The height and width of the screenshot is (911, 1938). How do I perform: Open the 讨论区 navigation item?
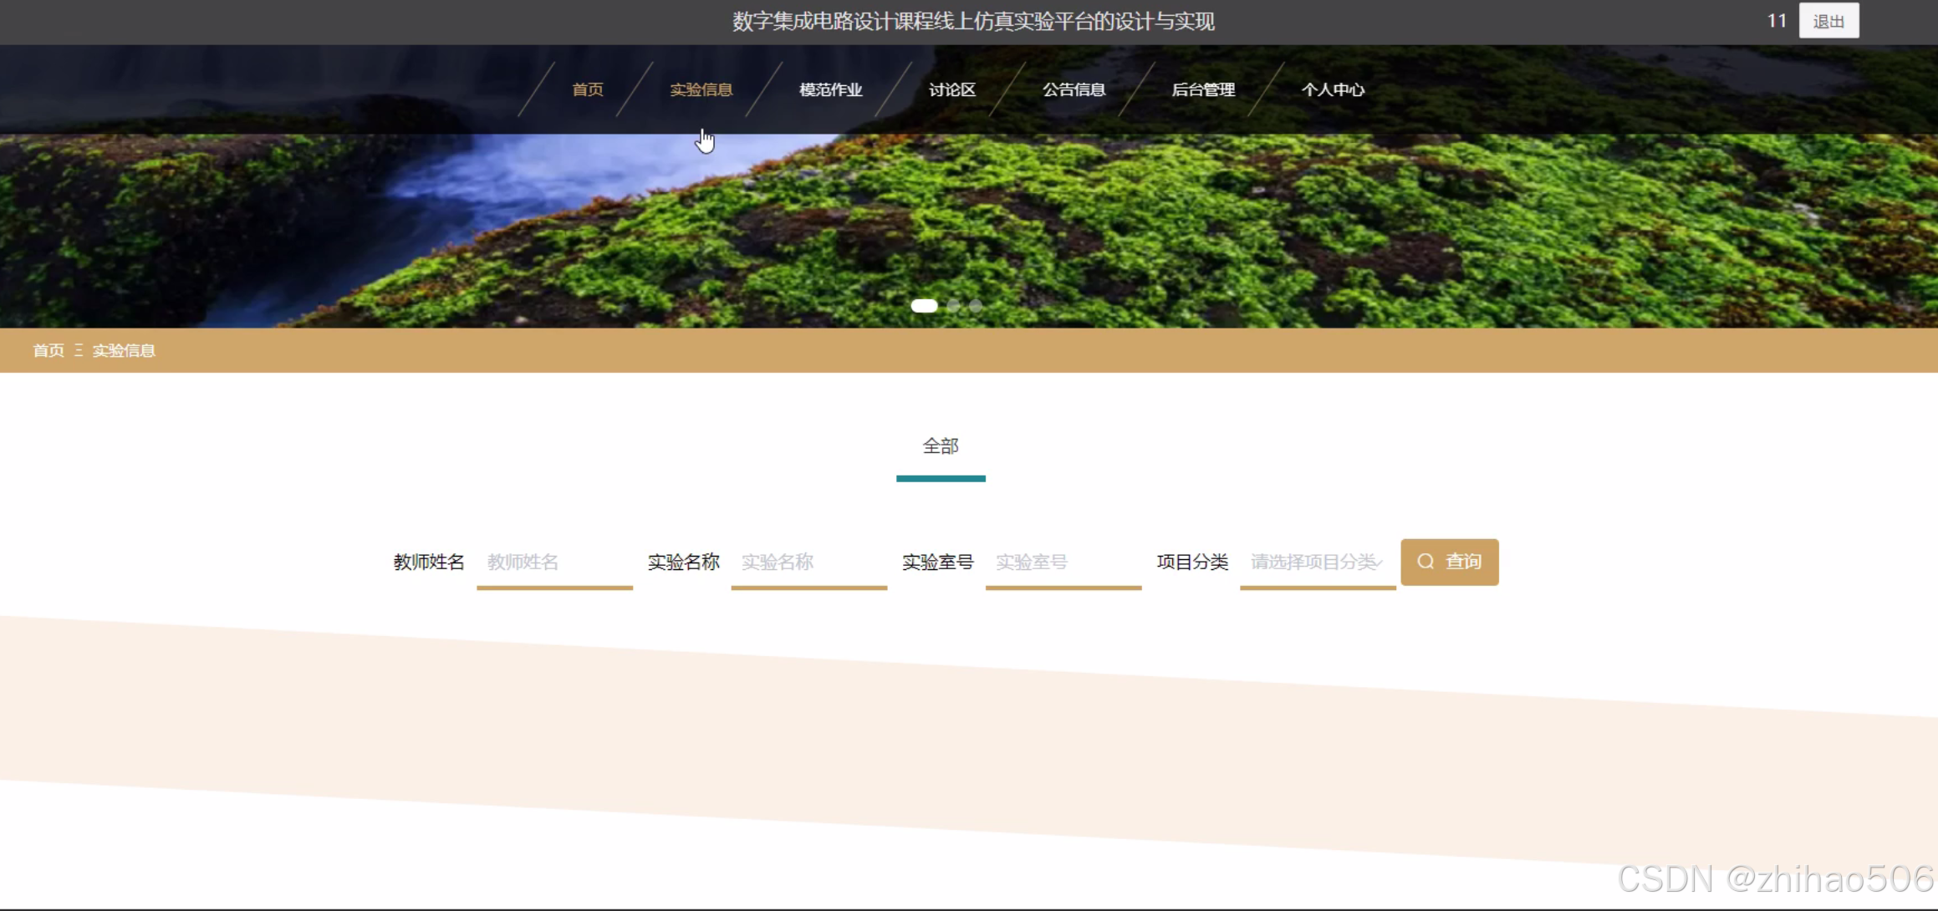click(951, 89)
